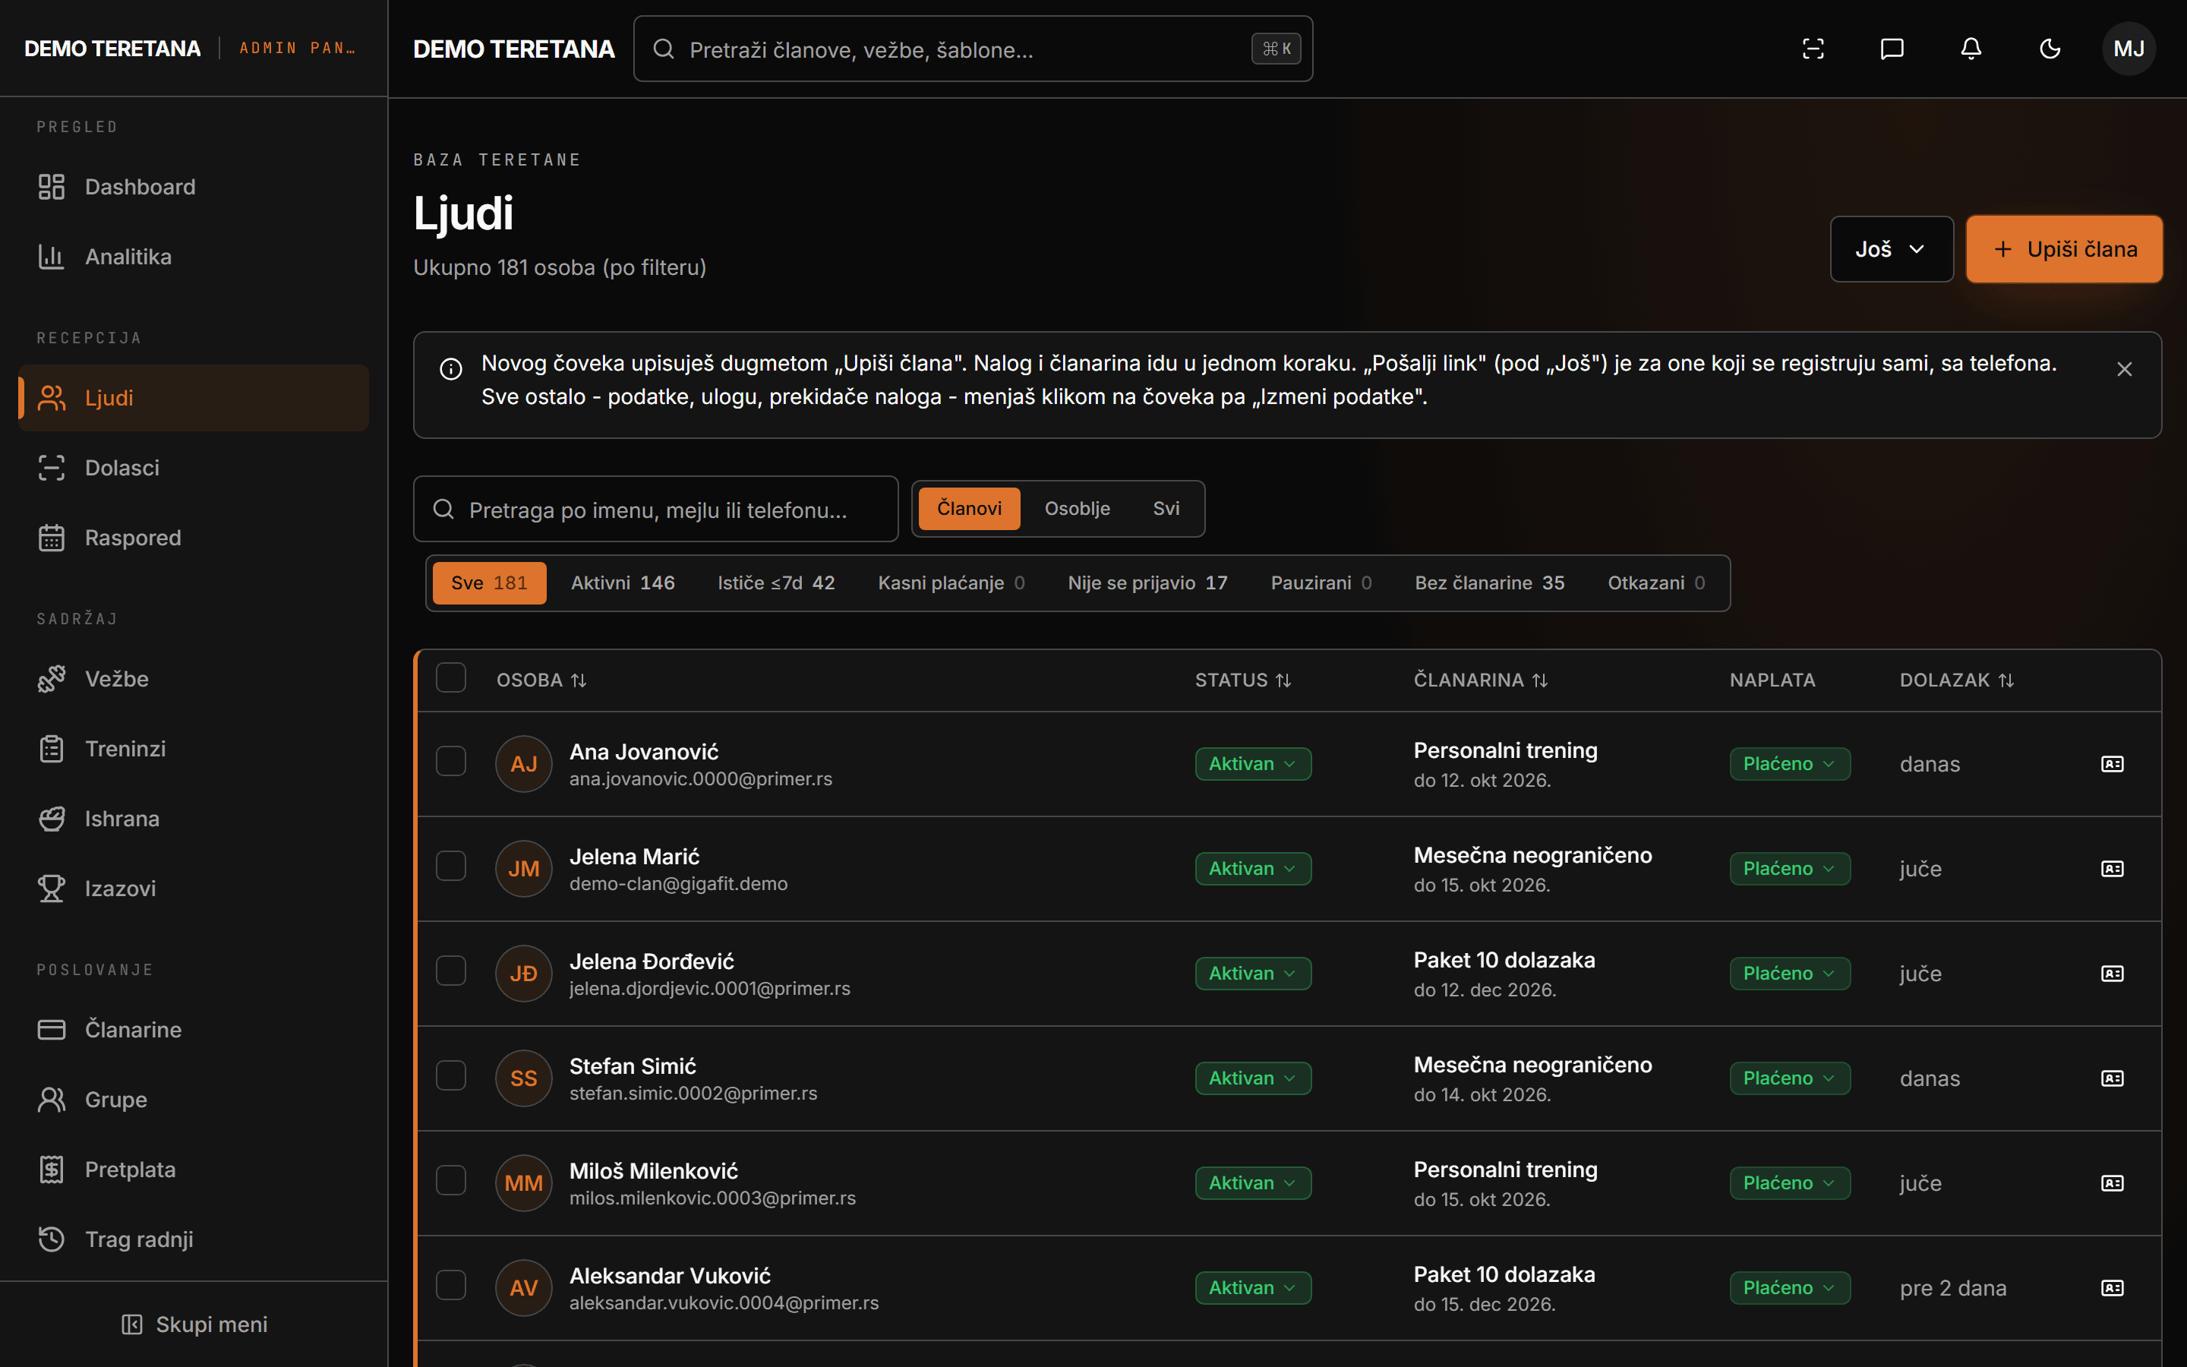Open Dashboard in the sidebar
This screenshot has width=2187, height=1367.
click(x=194, y=187)
